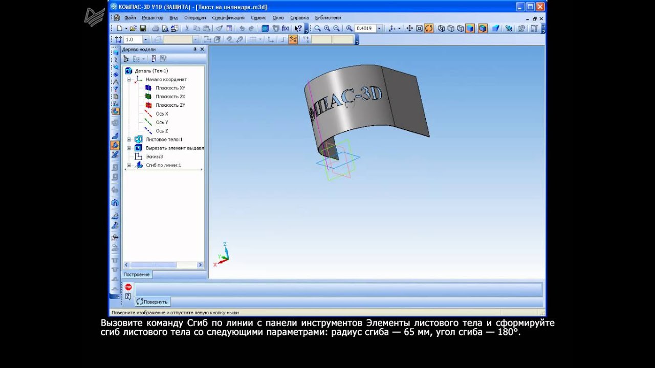Toggle the highlighted snap button in second toolbar
Image resolution: width=655 pixels, height=368 pixels.
click(293, 39)
